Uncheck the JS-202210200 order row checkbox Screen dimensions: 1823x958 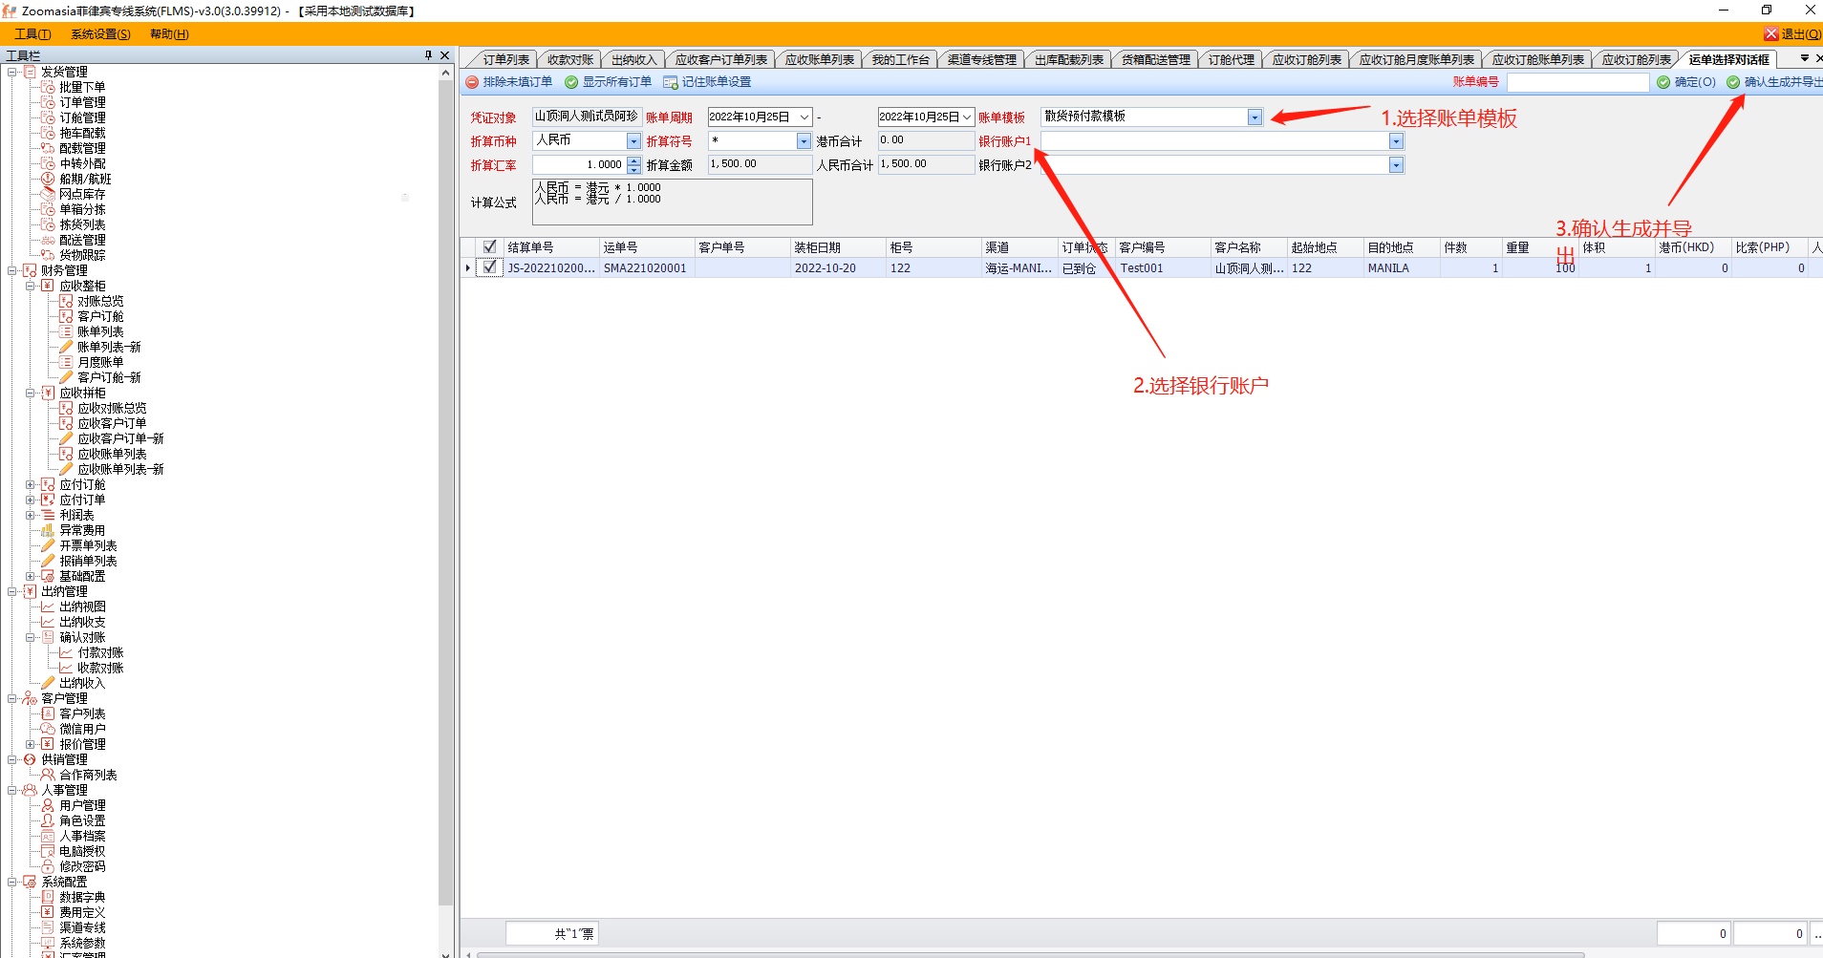tap(490, 267)
